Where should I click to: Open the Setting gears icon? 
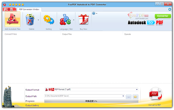click(x=49, y=20)
